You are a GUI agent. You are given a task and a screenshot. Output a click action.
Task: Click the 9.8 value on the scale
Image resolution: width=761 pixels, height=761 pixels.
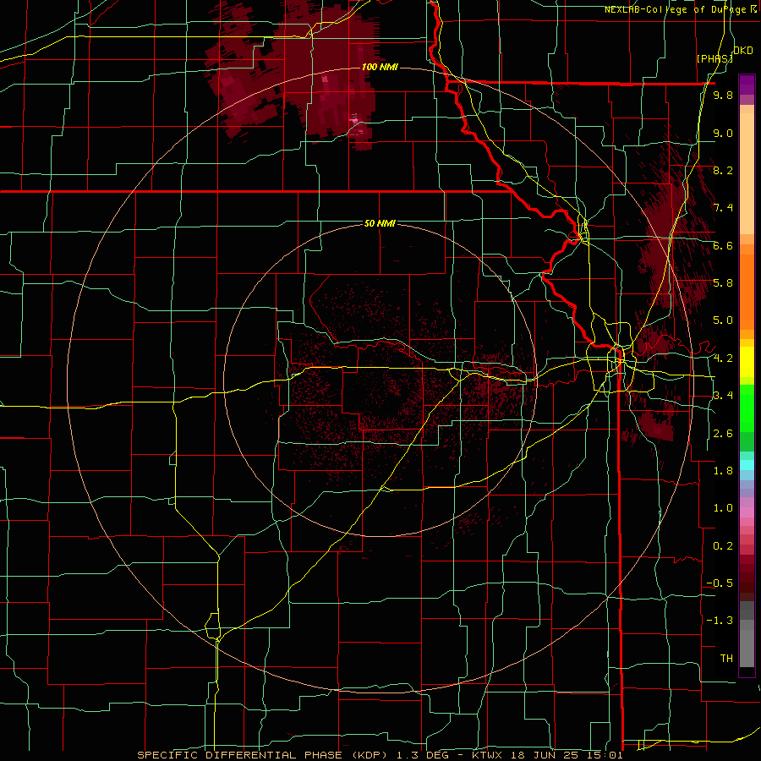(x=723, y=96)
